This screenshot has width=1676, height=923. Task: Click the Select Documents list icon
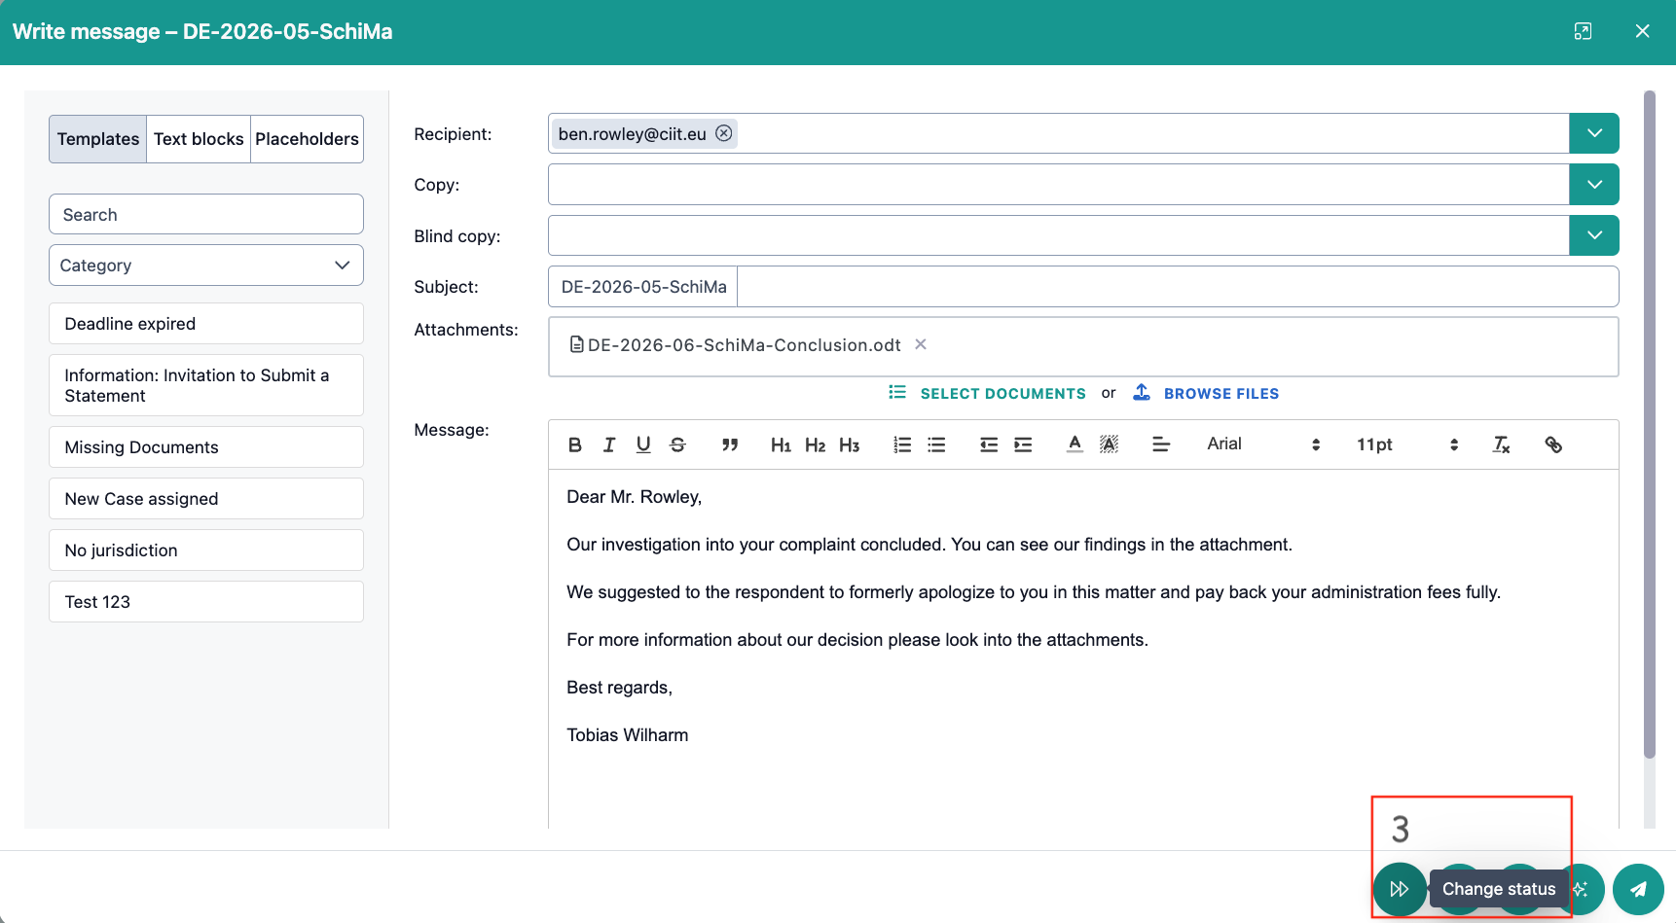coord(897,392)
